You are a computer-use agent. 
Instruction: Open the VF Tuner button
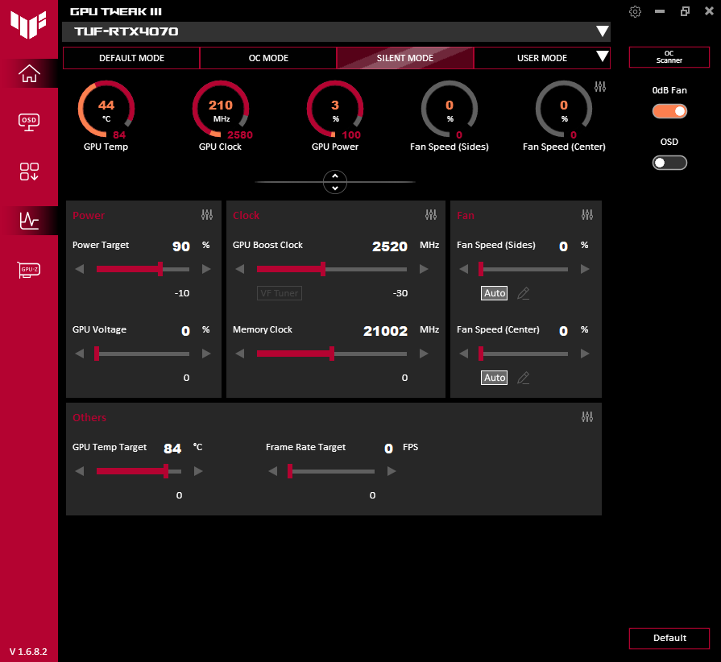click(279, 293)
